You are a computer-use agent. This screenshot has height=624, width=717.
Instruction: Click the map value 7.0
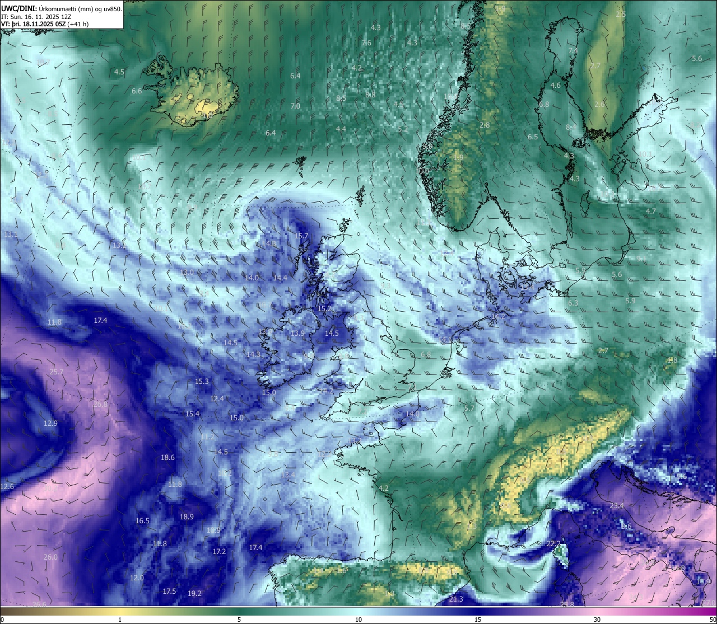tap(295, 106)
